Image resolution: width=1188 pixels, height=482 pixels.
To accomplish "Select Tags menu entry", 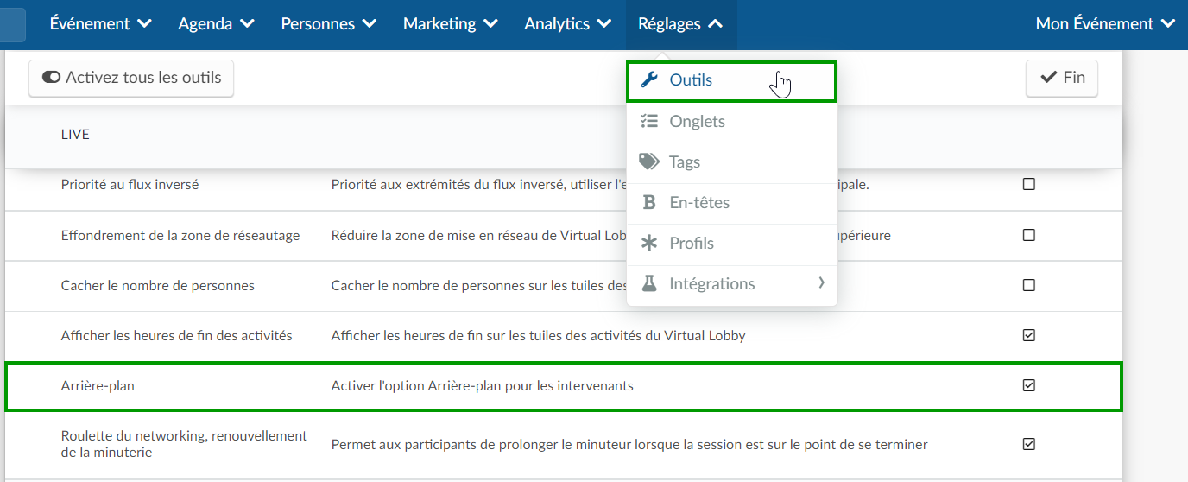I will tap(732, 162).
